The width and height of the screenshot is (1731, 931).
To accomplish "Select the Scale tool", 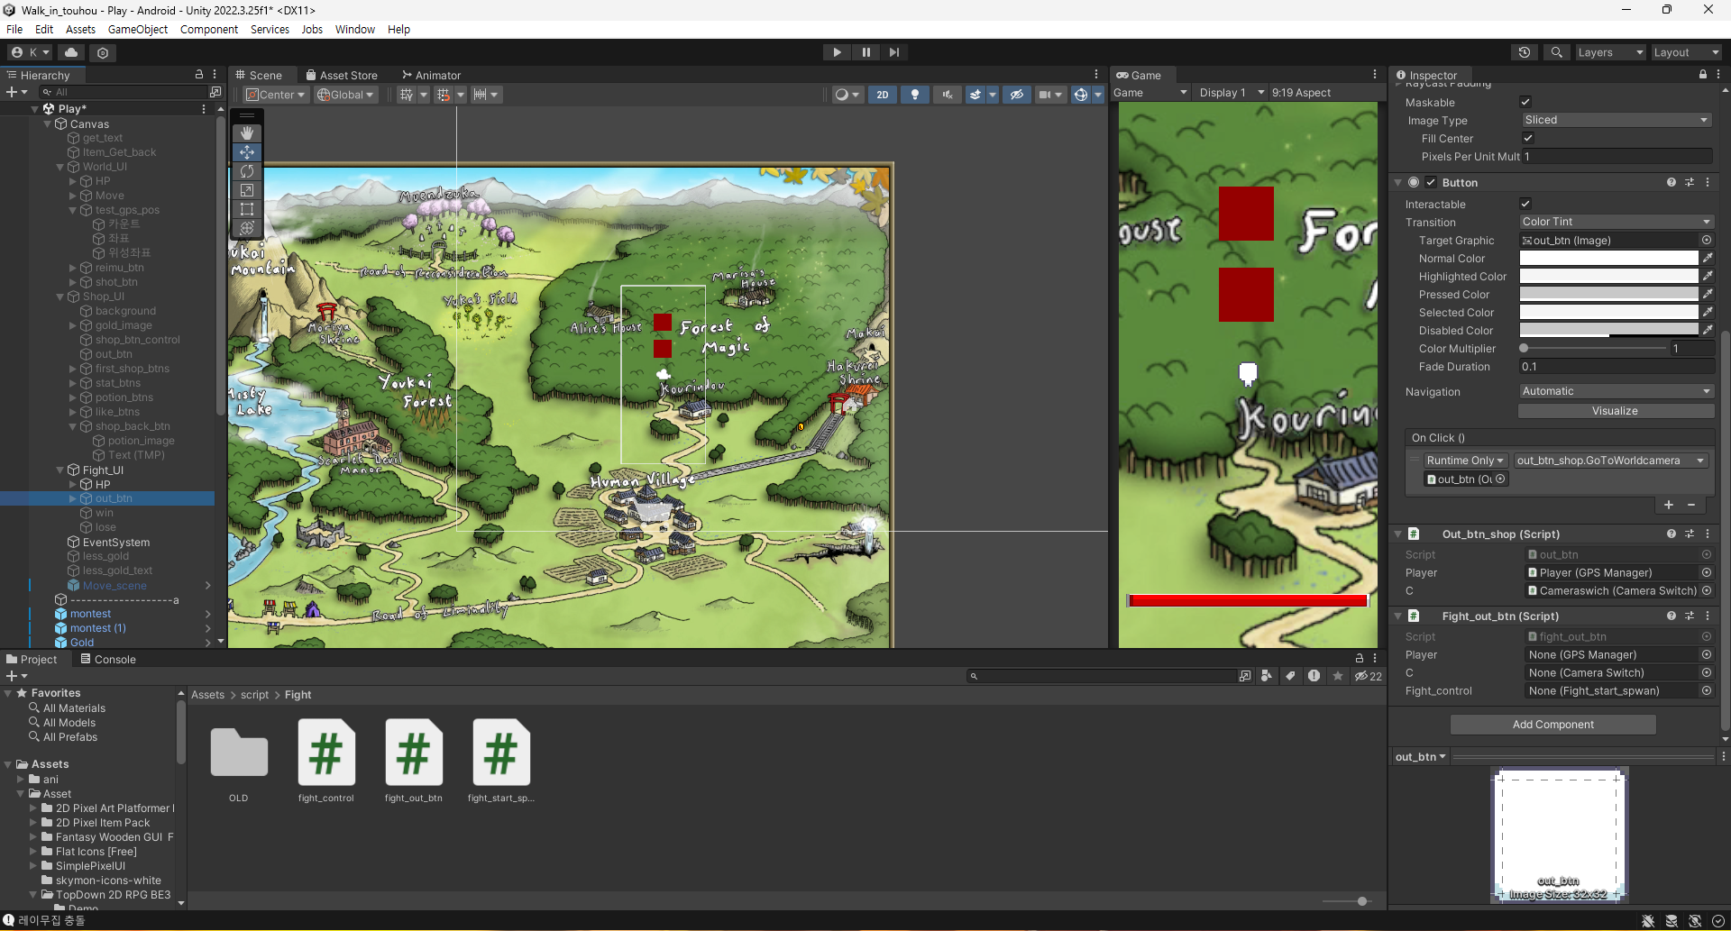I will pyautogui.click(x=247, y=190).
